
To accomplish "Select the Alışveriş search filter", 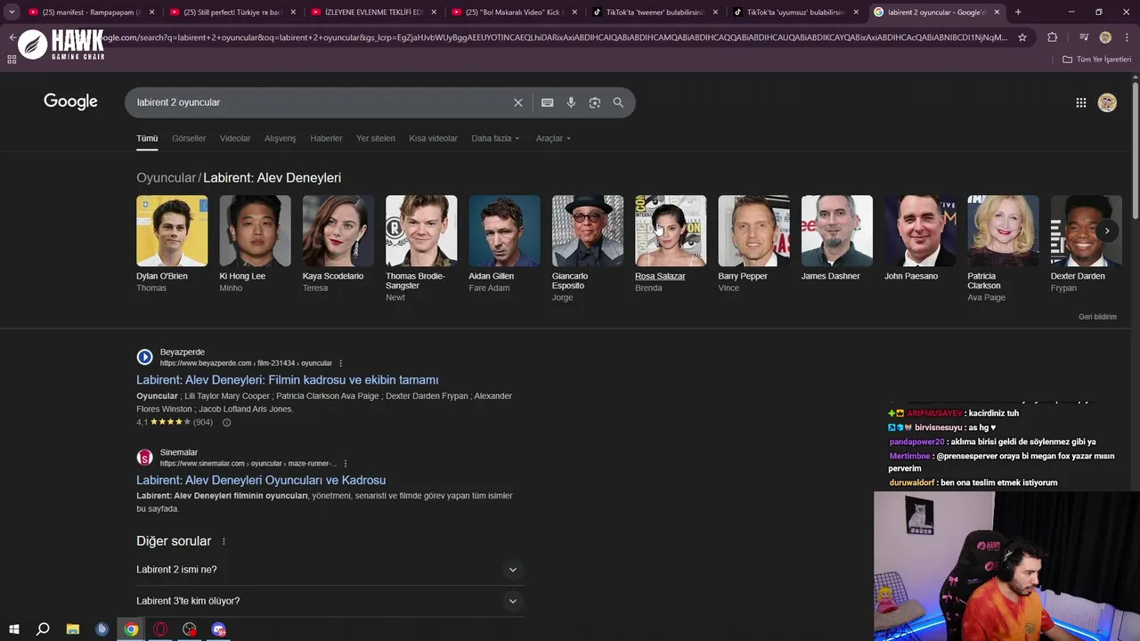I will click(x=281, y=138).
